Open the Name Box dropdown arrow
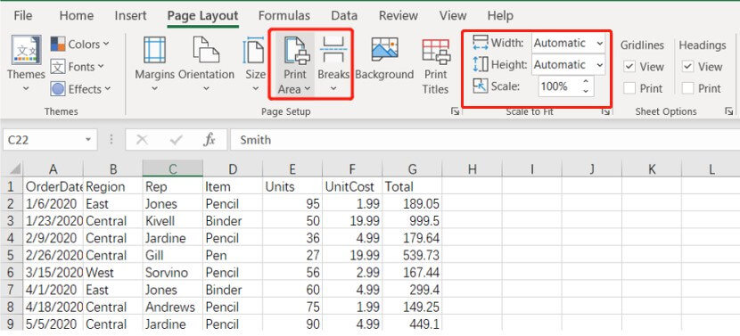Viewport: 740px width, 336px height. [87, 140]
